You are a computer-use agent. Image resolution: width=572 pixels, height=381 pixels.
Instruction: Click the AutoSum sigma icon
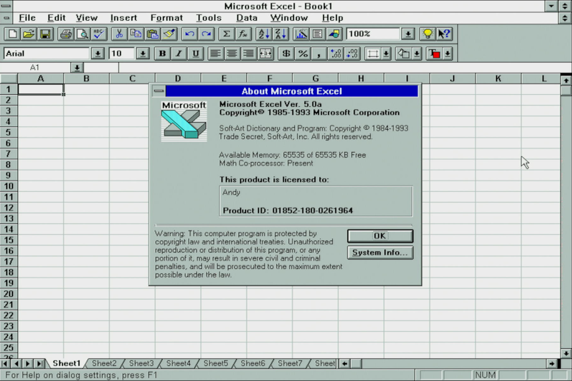(227, 34)
